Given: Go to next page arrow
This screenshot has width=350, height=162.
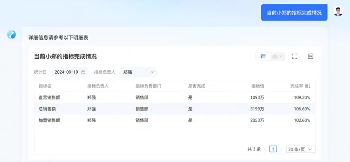Looking at the screenshot, I should tap(281, 149).
